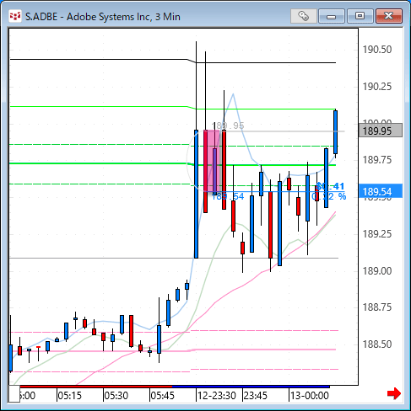Click the 05:45 time axis label
This screenshot has height=411, width=411.
coord(163,396)
